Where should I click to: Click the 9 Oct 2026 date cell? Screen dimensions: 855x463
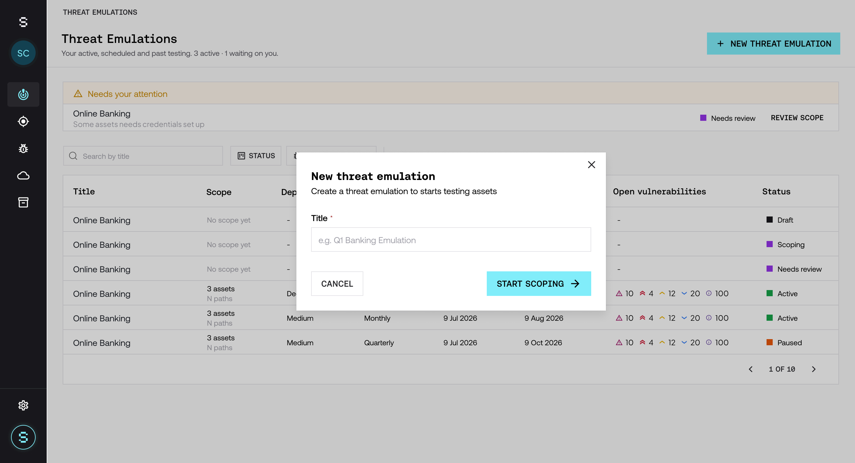[x=543, y=343]
